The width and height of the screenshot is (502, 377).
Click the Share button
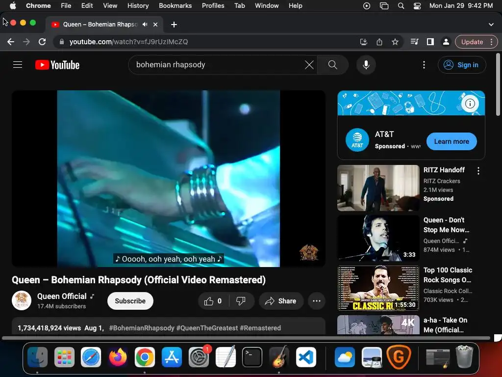[281, 301]
